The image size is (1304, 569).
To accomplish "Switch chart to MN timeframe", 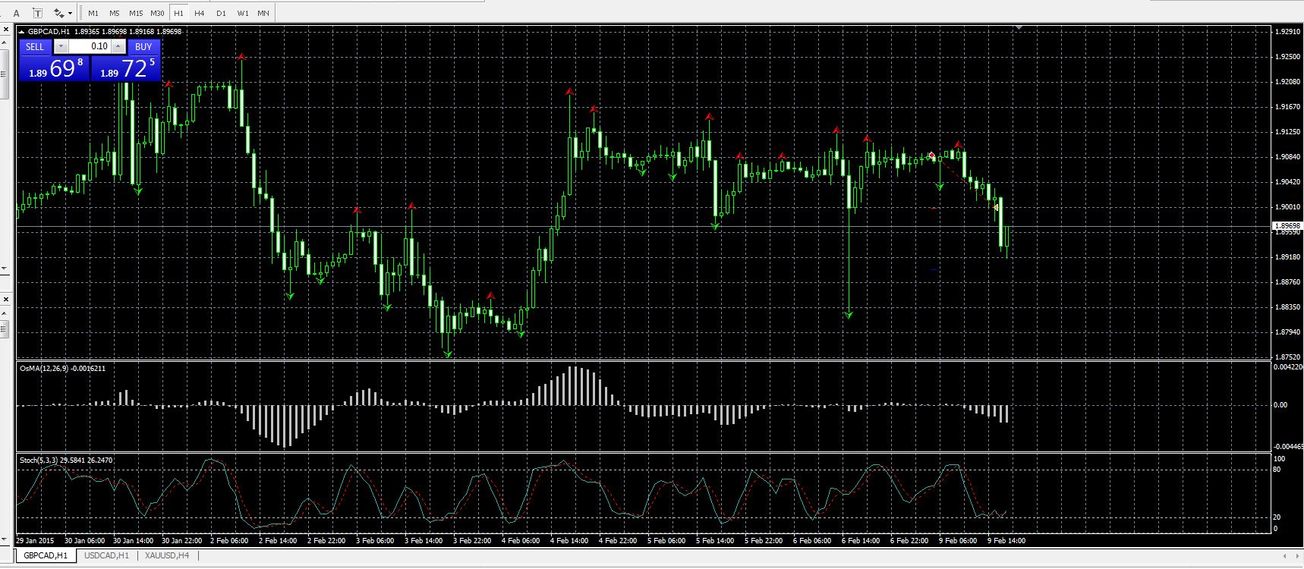I will [x=263, y=13].
